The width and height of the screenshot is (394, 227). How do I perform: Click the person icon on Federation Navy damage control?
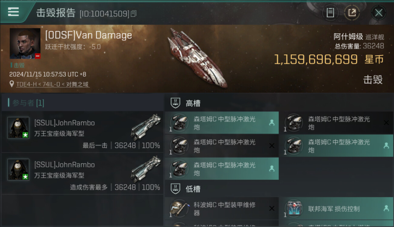[x=386, y=208]
